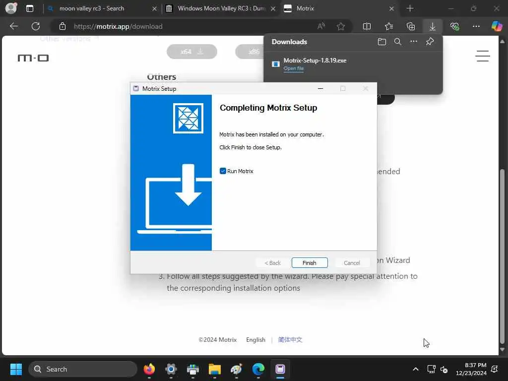Toggle split screen icon in Edge
This screenshot has width=508, height=381.
[367, 26]
